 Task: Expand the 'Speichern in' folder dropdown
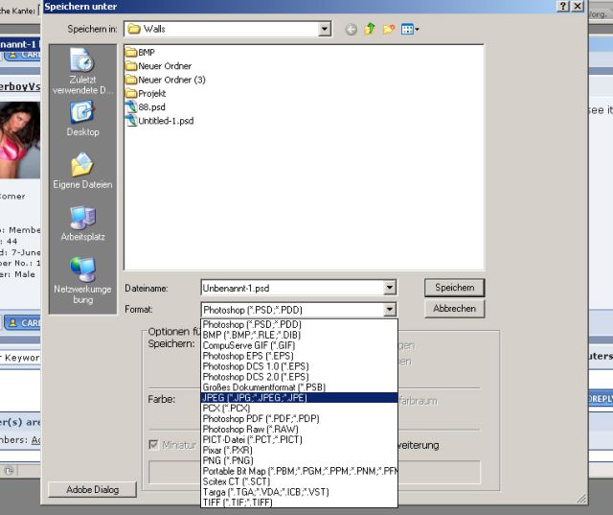pyautogui.click(x=326, y=30)
